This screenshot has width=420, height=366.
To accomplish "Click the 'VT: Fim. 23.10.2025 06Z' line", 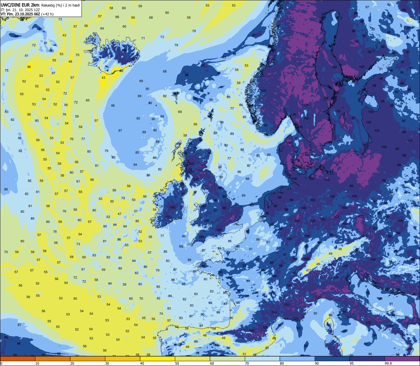I will (x=20, y=14).
